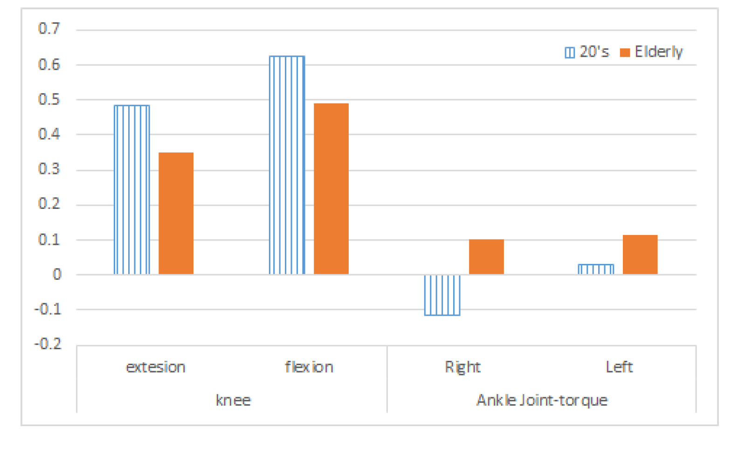The image size is (745, 456).
Task: Click the Elderly Right ankle bar
Action: 486,256
